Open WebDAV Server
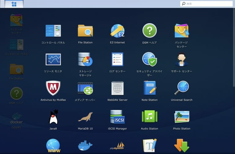The image size is (235, 154). coord(117,91)
